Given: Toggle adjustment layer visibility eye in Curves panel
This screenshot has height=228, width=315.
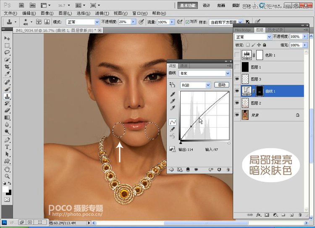Looking at the screenshot, I should pyautogui.click(x=196, y=170).
